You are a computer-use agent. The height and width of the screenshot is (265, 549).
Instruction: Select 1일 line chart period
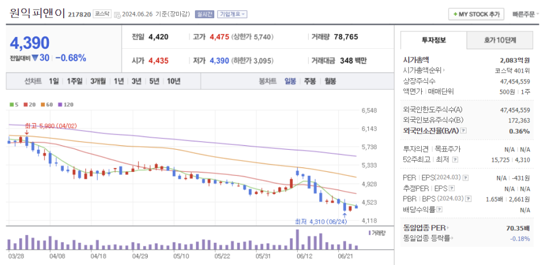54,81
